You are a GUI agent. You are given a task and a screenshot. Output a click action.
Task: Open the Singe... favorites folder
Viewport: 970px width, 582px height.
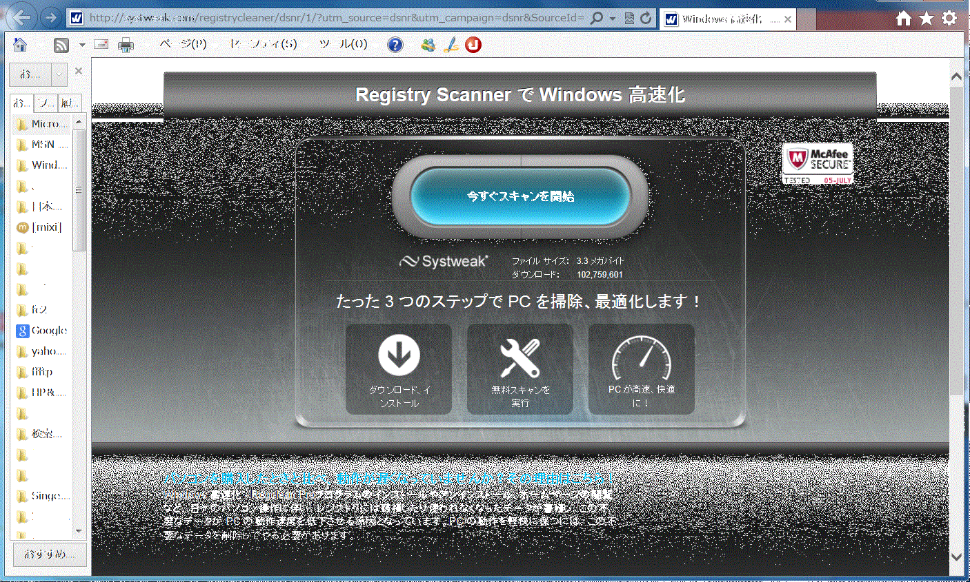tap(43, 496)
